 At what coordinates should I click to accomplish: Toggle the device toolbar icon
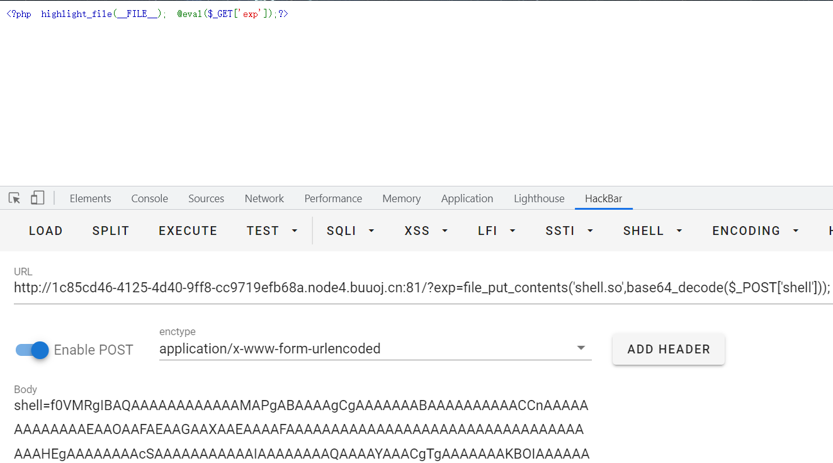[38, 198]
